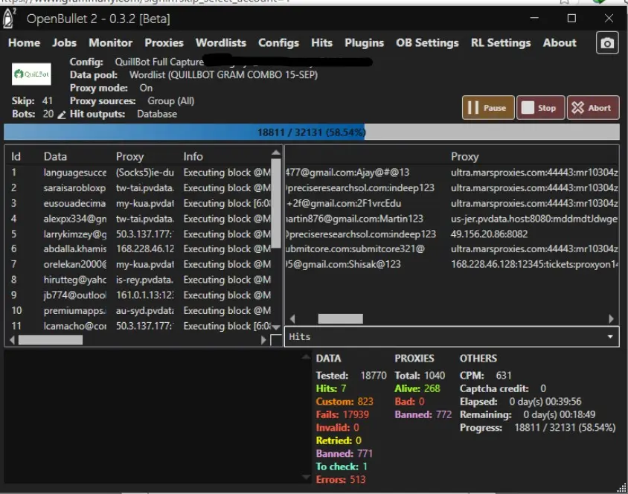Open the Monitor menu

pos(111,43)
